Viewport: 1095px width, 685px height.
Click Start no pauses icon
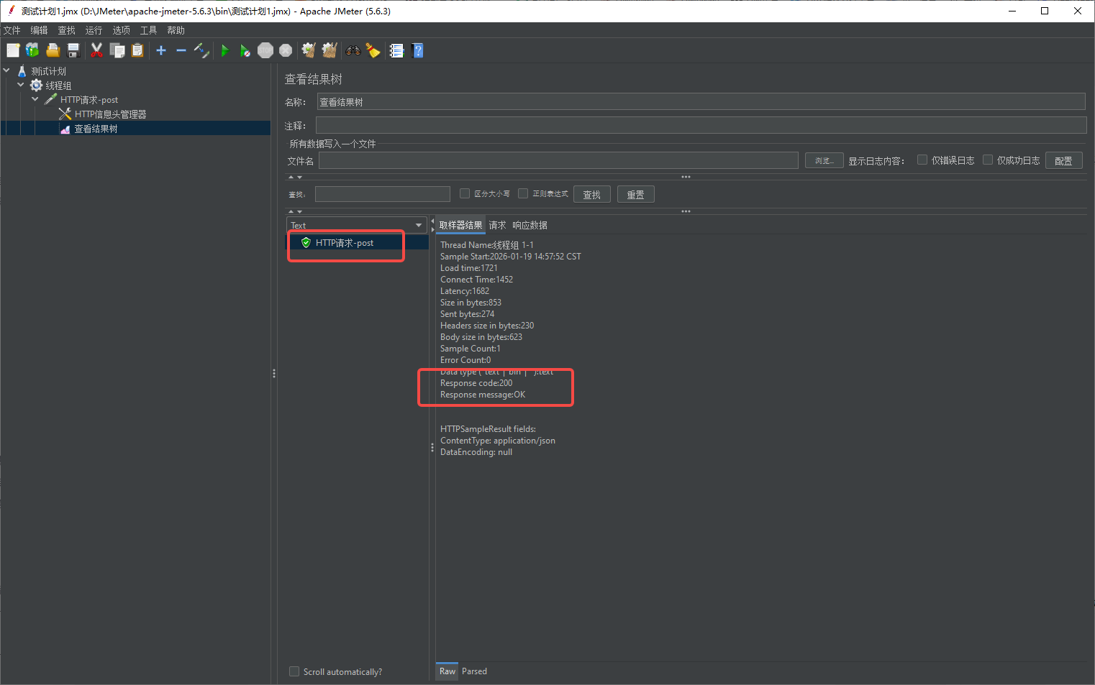pyautogui.click(x=245, y=50)
